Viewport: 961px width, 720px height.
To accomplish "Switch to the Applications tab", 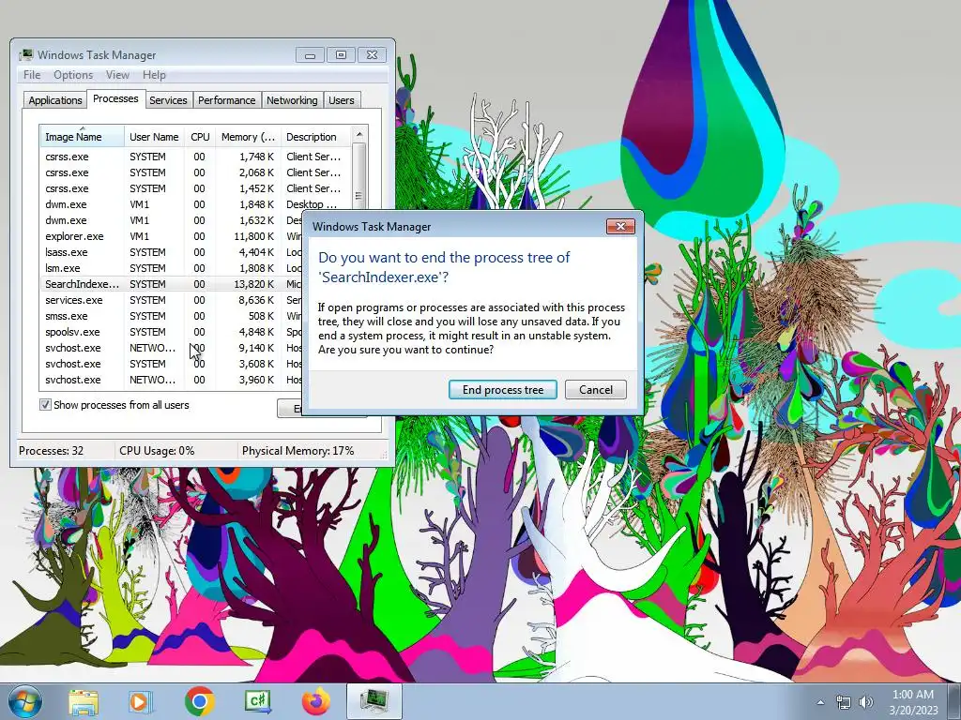I will pos(55,100).
